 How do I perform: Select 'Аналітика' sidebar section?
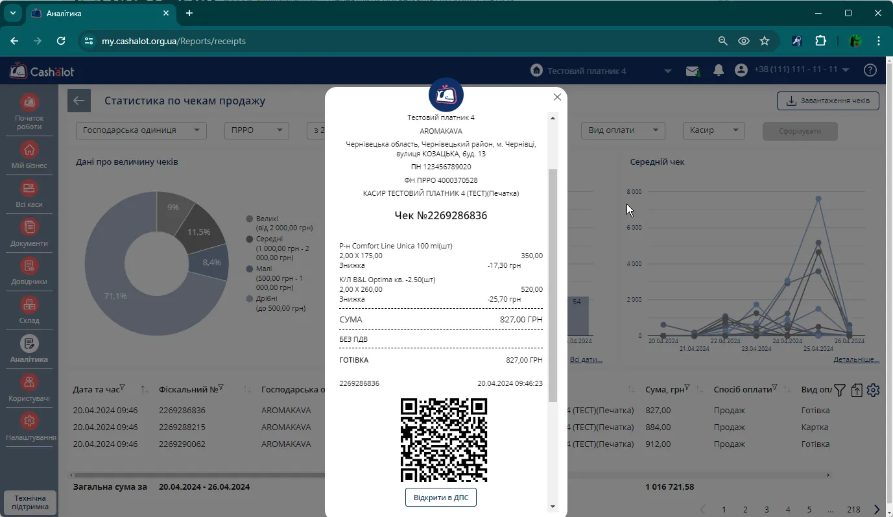click(x=29, y=350)
